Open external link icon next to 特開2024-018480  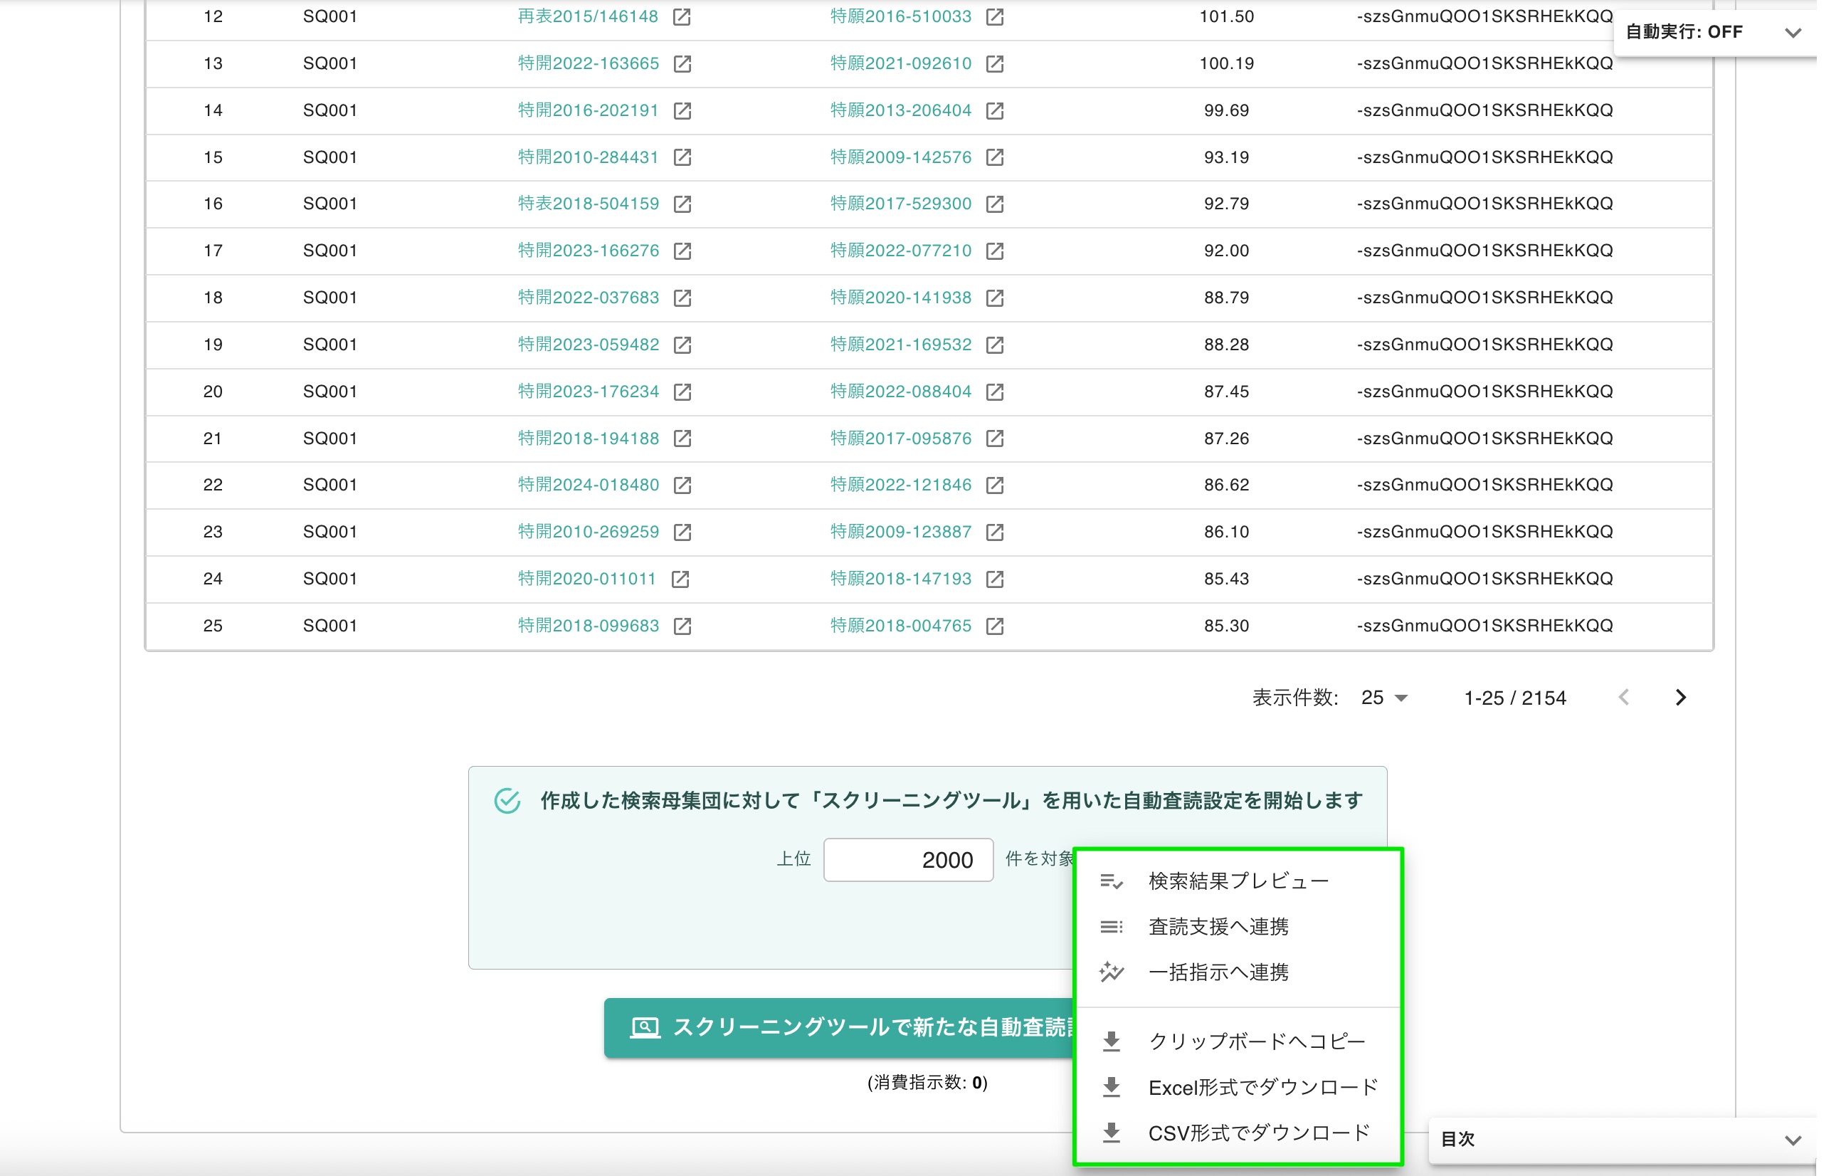point(682,485)
